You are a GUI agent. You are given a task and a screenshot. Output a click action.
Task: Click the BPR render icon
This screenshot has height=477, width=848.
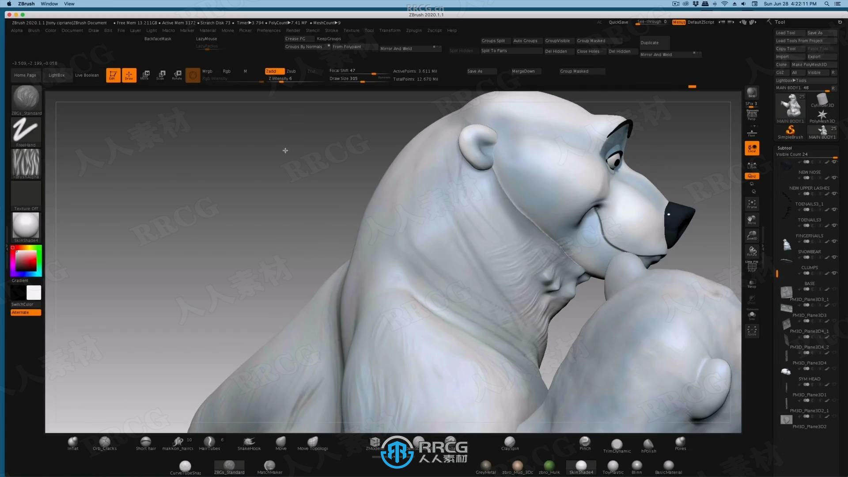click(x=752, y=93)
